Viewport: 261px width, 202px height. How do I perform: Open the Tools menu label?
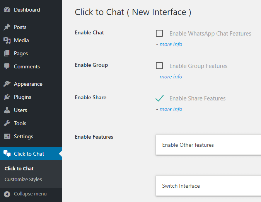pyautogui.click(x=20, y=123)
